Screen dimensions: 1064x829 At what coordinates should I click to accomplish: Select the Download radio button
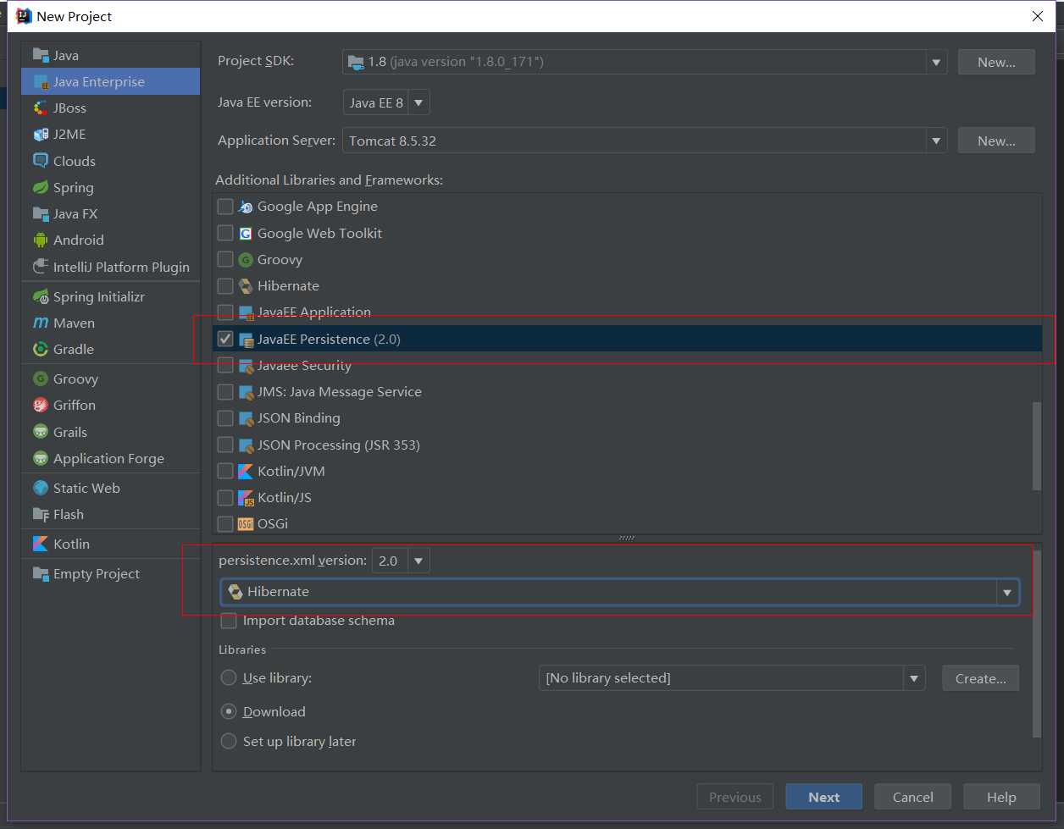click(229, 711)
